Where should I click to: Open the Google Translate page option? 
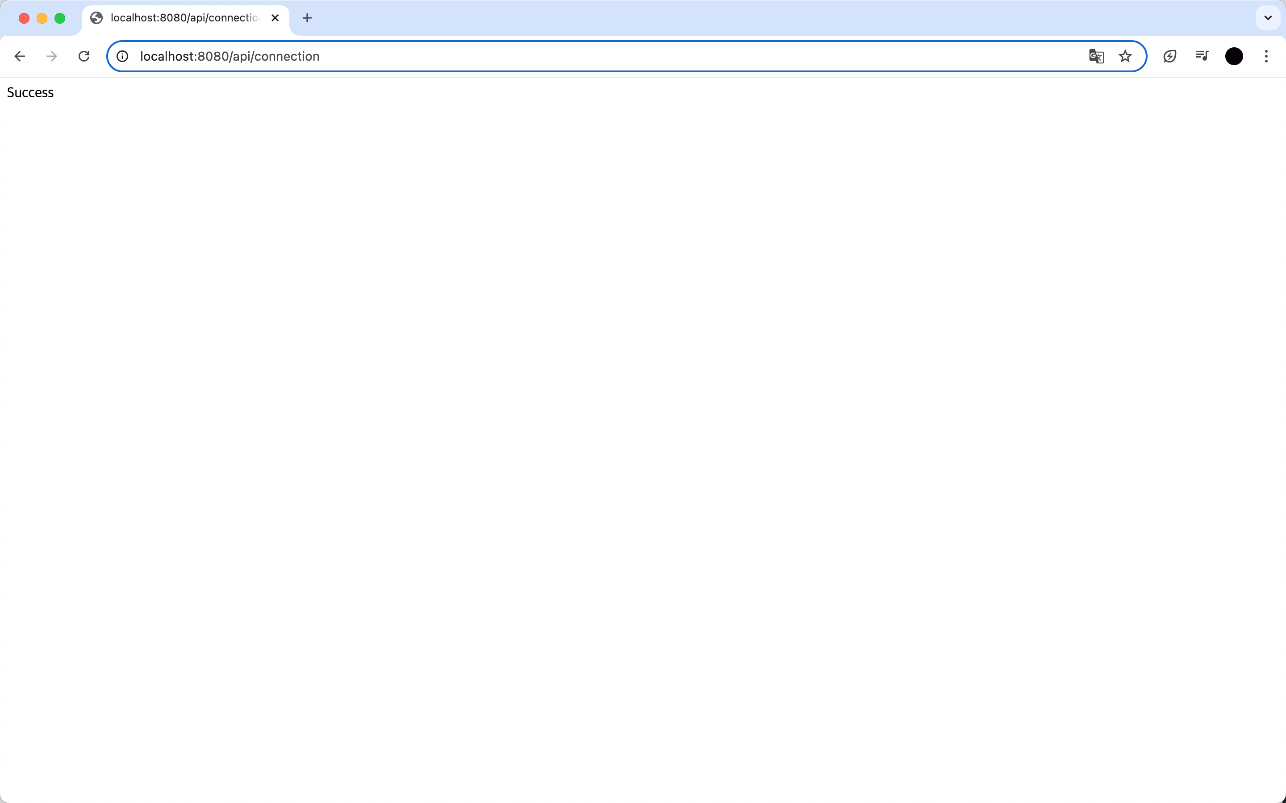click(1096, 56)
